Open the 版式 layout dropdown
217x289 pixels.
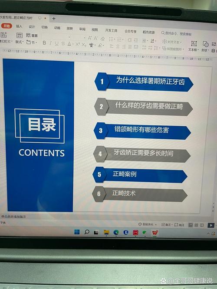(19, 42)
